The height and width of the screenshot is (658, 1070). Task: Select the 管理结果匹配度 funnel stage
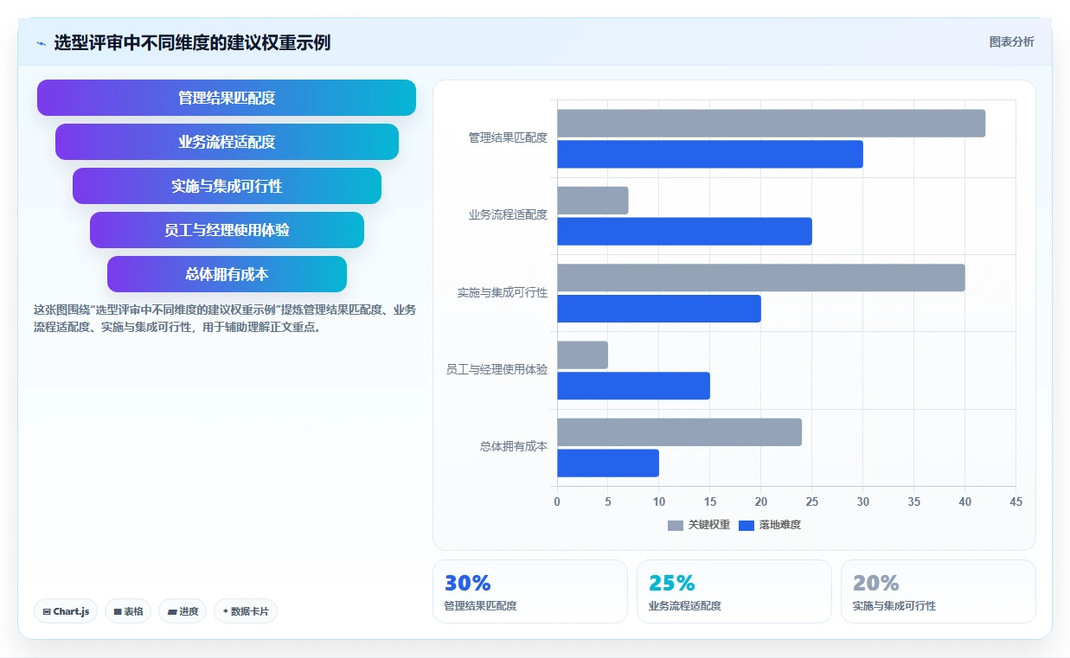point(227,98)
